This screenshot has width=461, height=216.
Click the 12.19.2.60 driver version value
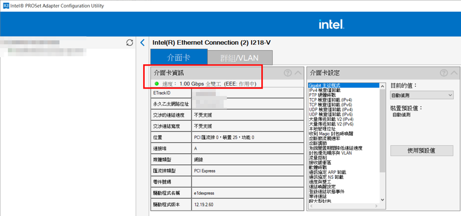(x=203, y=204)
